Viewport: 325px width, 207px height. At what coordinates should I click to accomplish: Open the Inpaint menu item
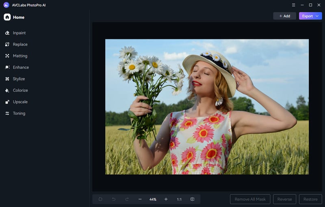[19, 33]
